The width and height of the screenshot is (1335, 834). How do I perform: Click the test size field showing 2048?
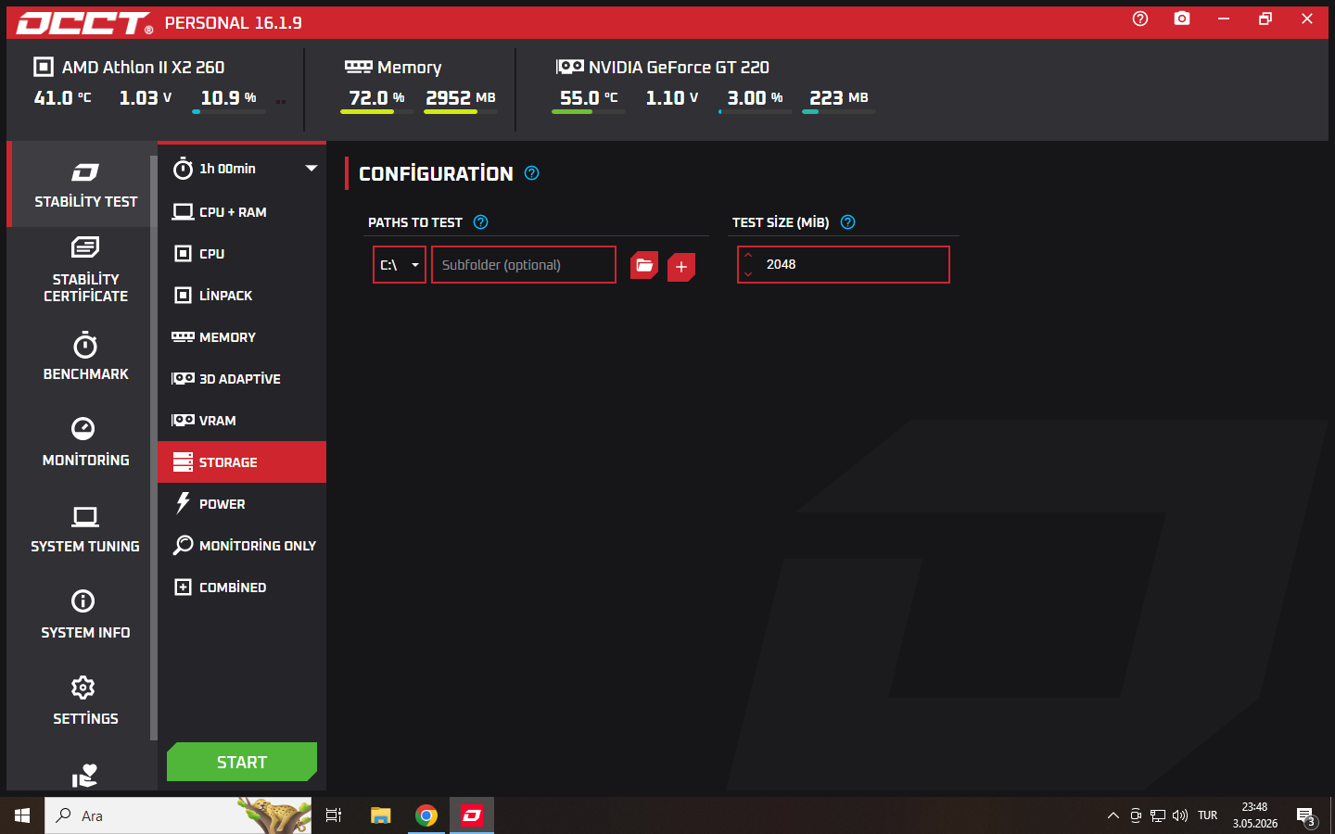click(x=844, y=265)
